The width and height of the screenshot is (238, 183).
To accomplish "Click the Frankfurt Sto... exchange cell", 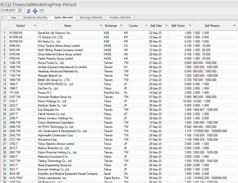I will point(113,93).
